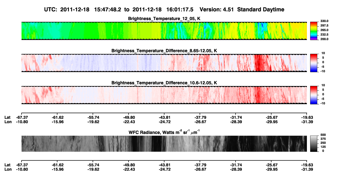341x175 pixels.
Task: Click "-10.80" longitude under the 10.6-12.05 panel
Action: pyautogui.click(x=22, y=122)
